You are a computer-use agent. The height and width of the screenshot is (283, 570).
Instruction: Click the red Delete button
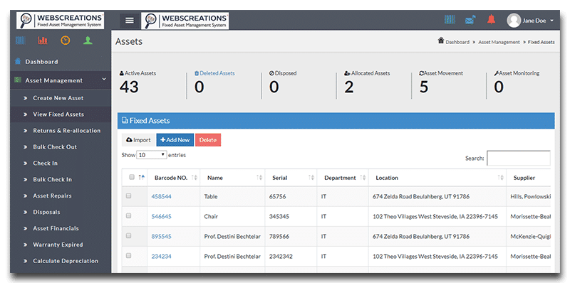click(208, 140)
